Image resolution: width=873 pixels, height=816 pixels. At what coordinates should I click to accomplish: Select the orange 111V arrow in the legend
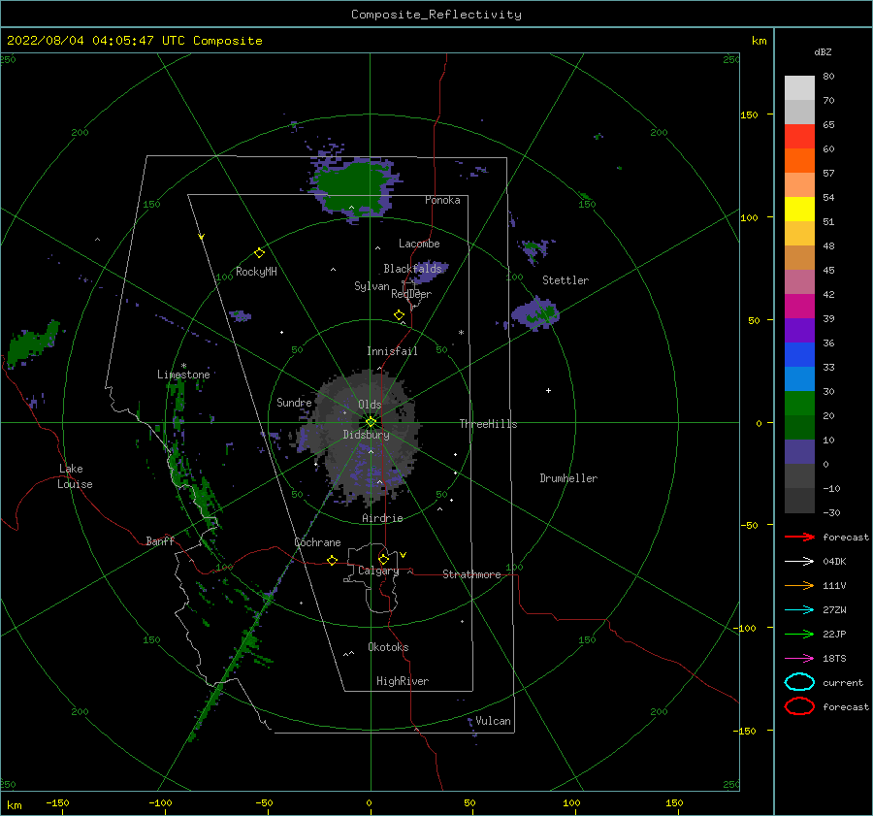(x=799, y=585)
